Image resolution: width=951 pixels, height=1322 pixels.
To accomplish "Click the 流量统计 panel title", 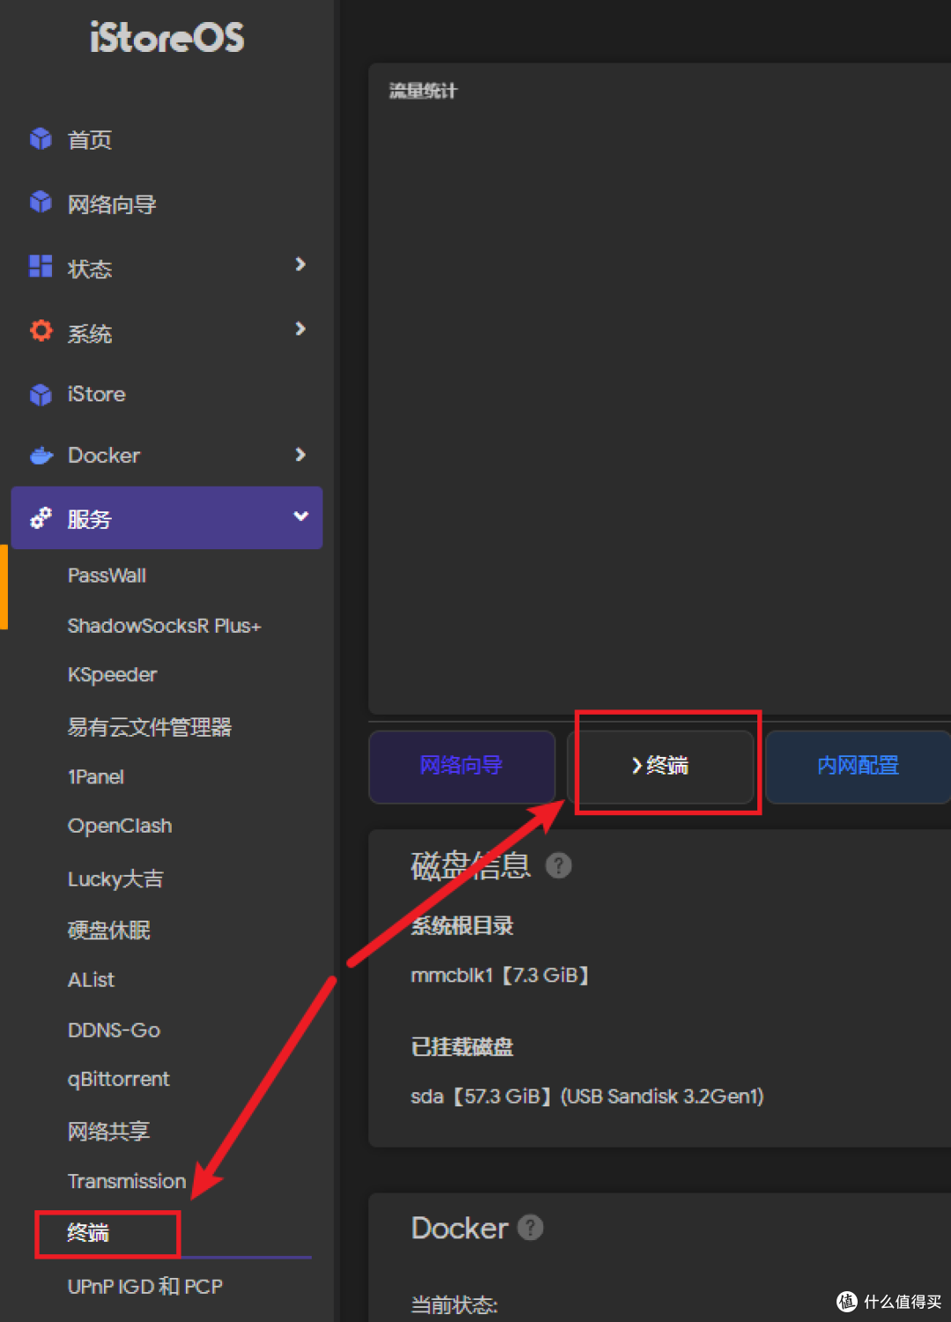I will pyautogui.click(x=424, y=91).
